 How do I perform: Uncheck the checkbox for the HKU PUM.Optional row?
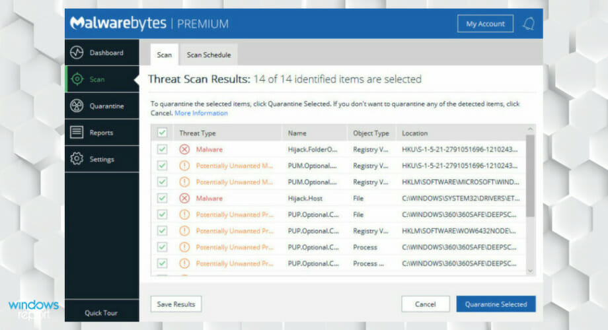(162, 166)
